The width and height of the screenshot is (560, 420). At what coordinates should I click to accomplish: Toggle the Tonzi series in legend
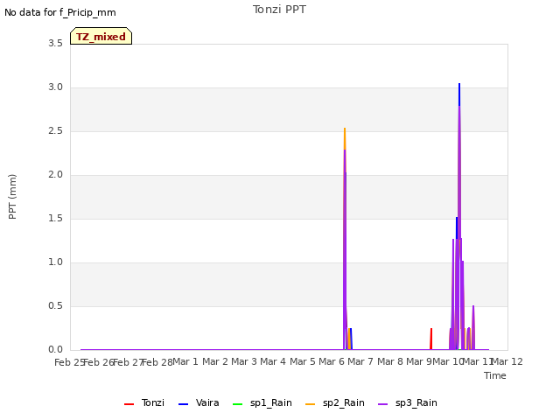pyautogui.click(x=144, y=402)
